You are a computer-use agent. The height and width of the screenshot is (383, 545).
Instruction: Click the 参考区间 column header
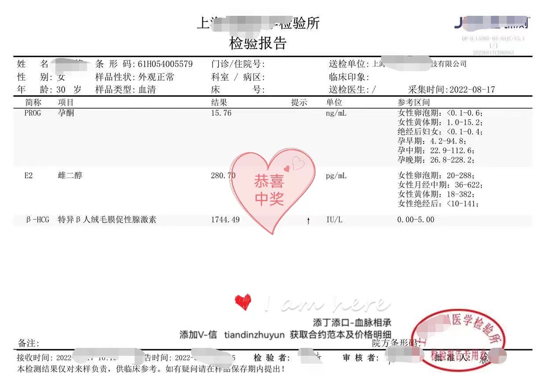[x=413, y=102]
